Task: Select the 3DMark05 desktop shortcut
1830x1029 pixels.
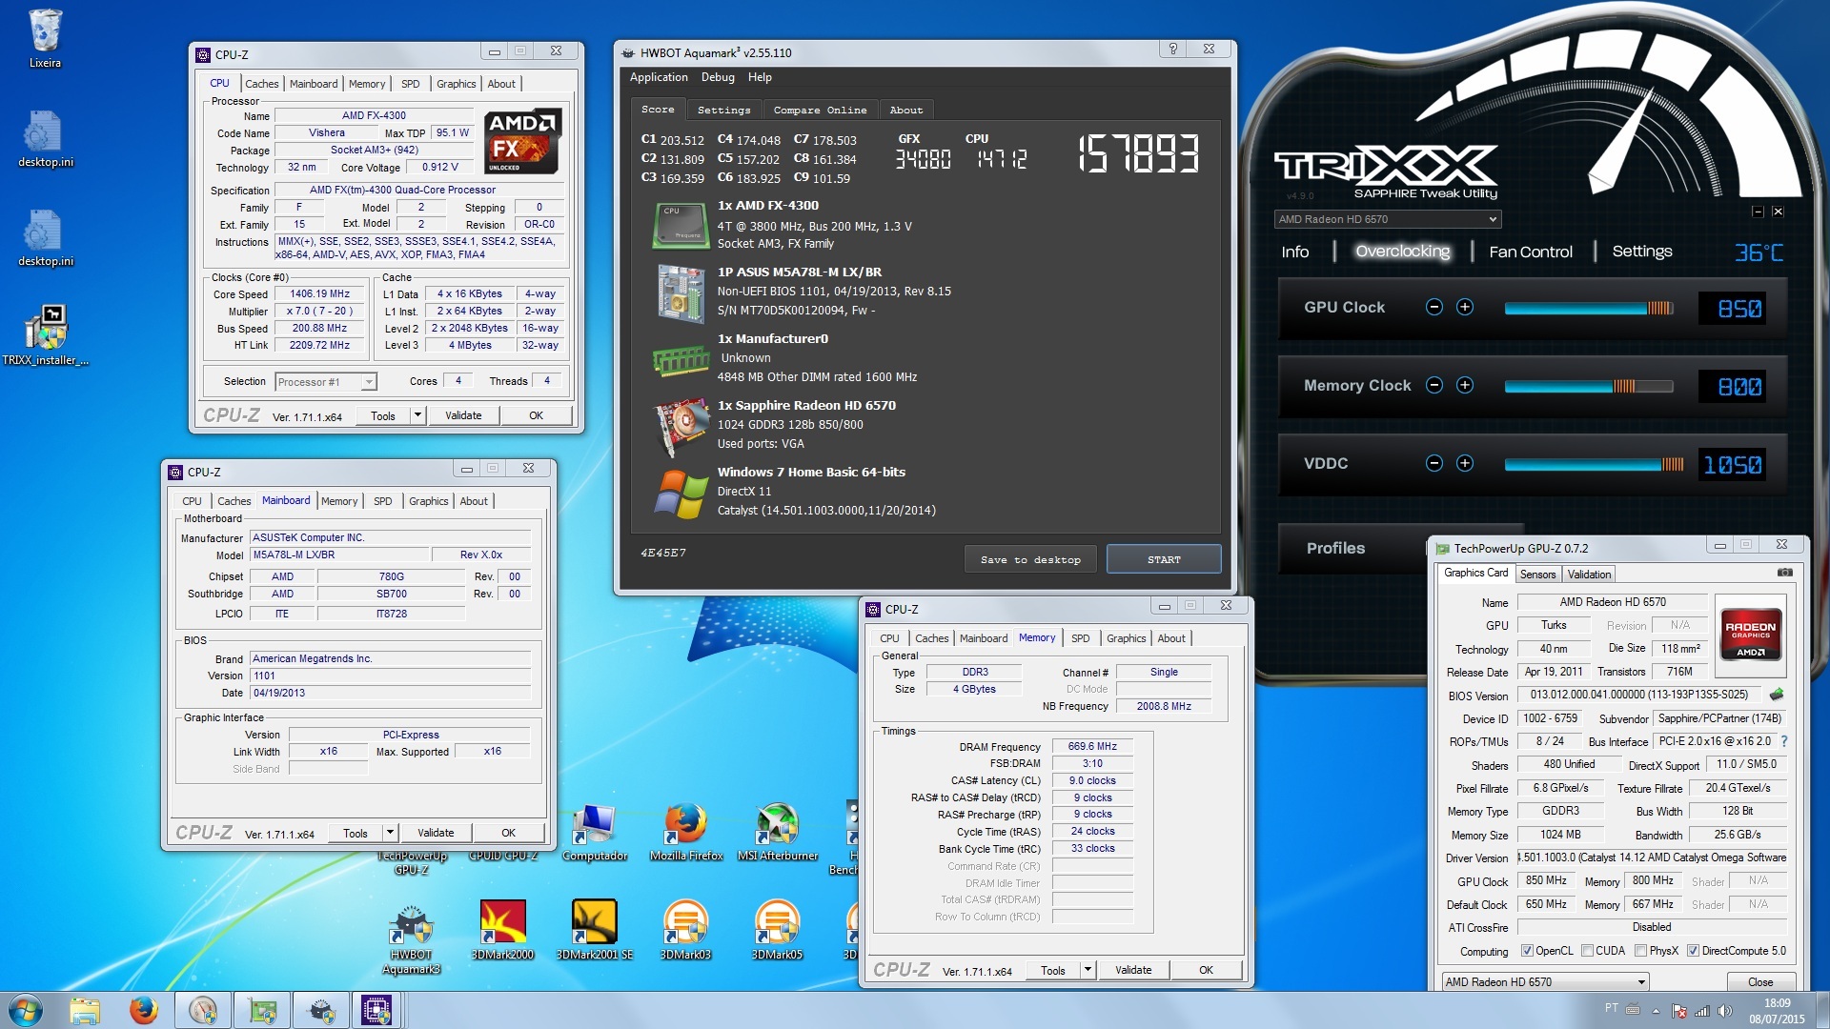Action: (778, 931)
